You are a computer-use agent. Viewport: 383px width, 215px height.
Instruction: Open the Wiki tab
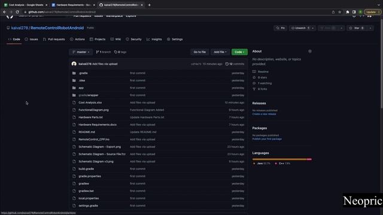[115, 39]
